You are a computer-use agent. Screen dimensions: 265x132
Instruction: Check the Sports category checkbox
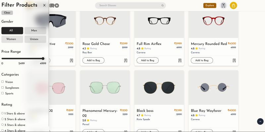(3, 93)
